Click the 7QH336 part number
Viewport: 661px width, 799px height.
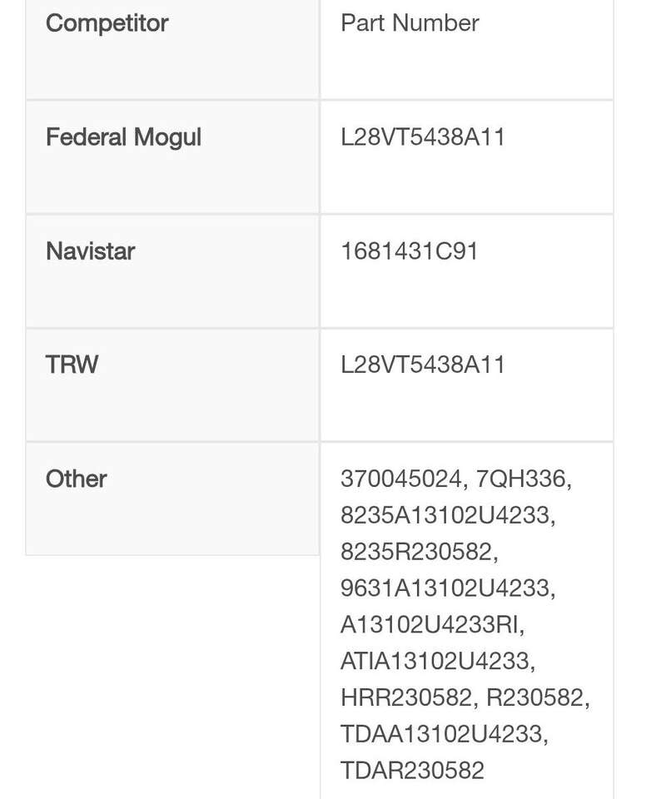pyautogui.click(x=521, y=479)
